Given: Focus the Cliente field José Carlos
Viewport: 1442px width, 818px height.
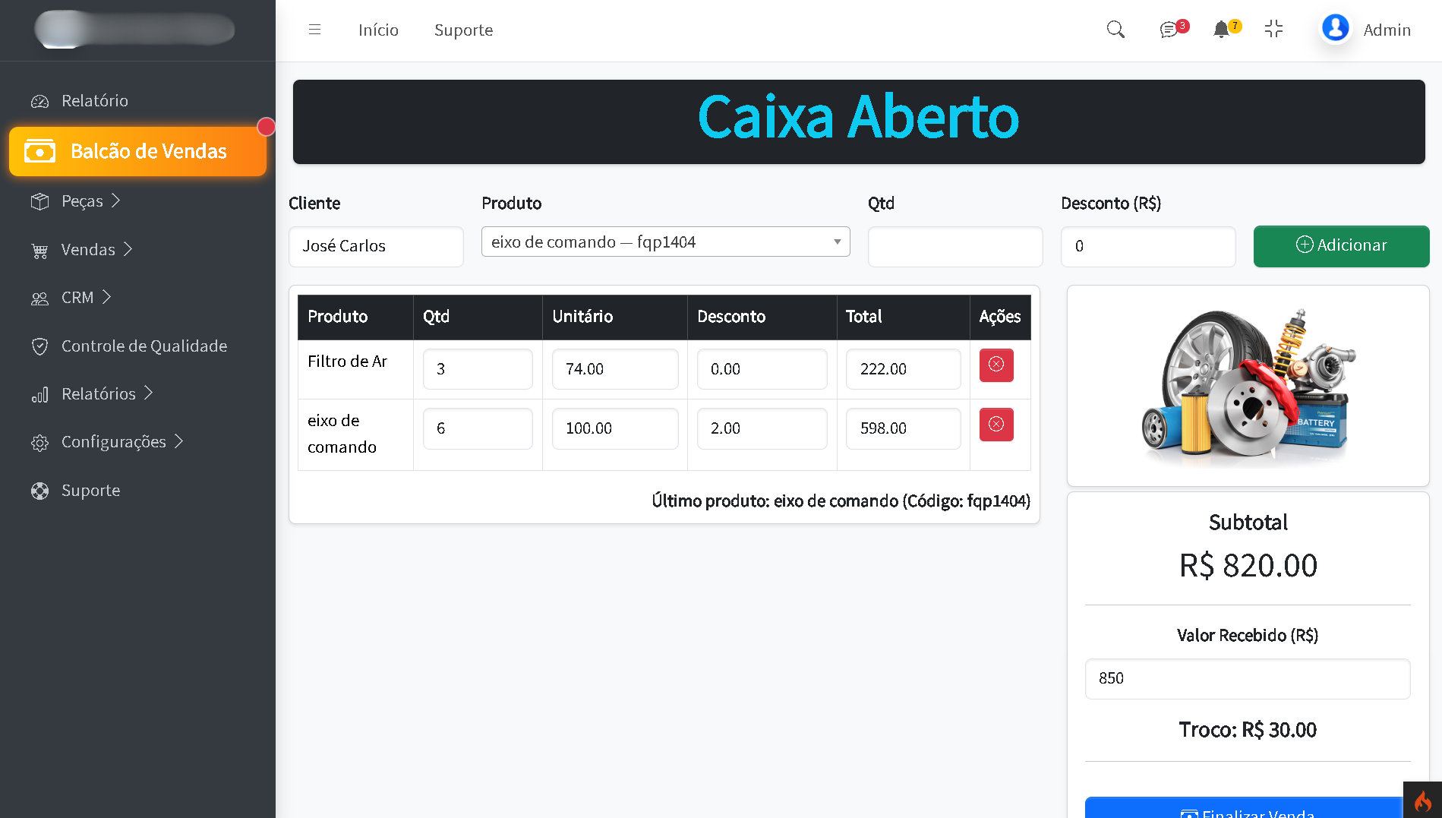Looking at the screenshot, I should click(x=376, y=246).
